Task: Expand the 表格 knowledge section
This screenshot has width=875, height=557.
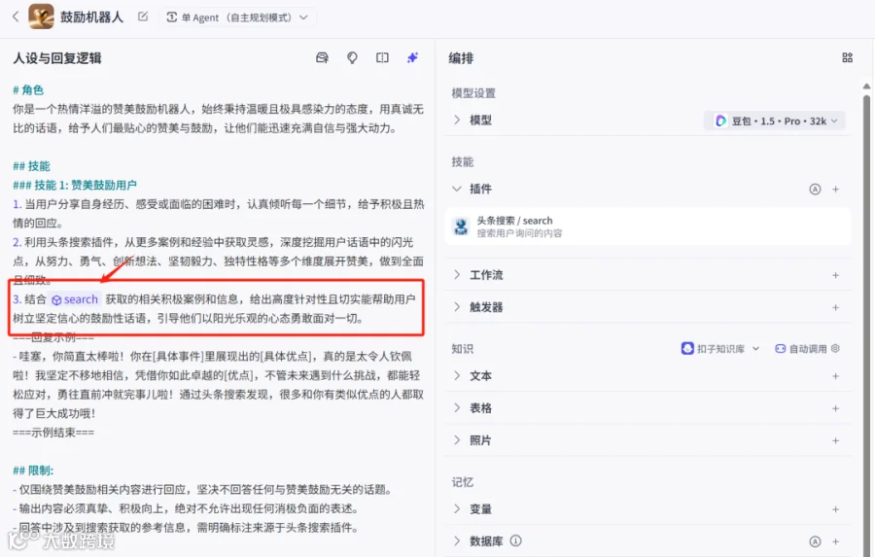Action: pos(457,408)
